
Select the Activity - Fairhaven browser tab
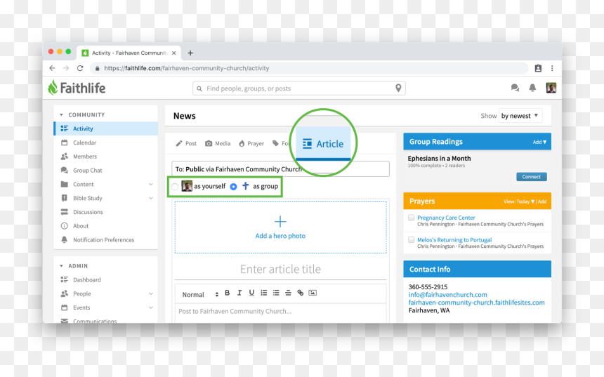click(129, 53)
